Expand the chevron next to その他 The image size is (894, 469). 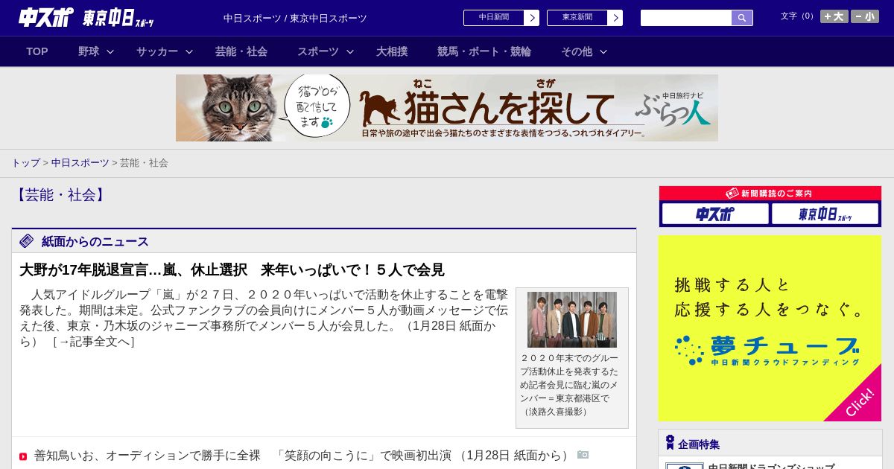coord(603,51)
